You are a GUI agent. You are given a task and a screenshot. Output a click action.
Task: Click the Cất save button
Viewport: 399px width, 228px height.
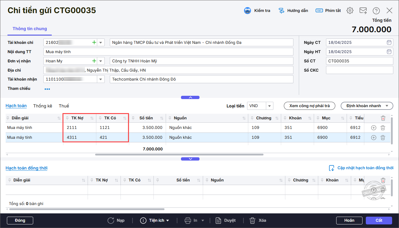click(379, 221)
